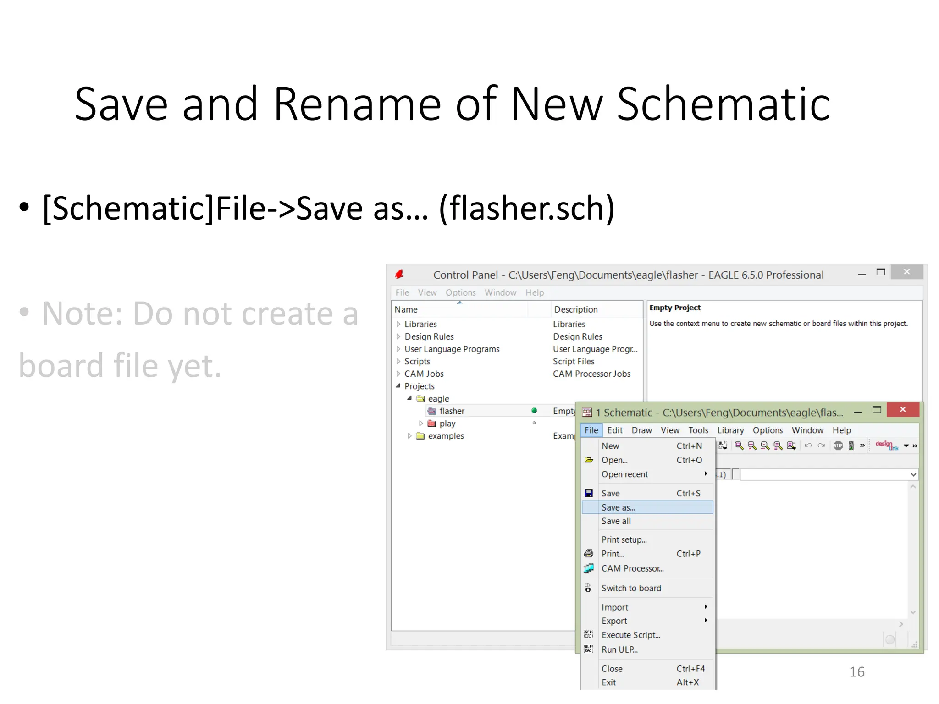The width and height of the screenshot is (939, 704).
Task: Open the Draw menu in schematic window
Action: [x=641, y=430]
